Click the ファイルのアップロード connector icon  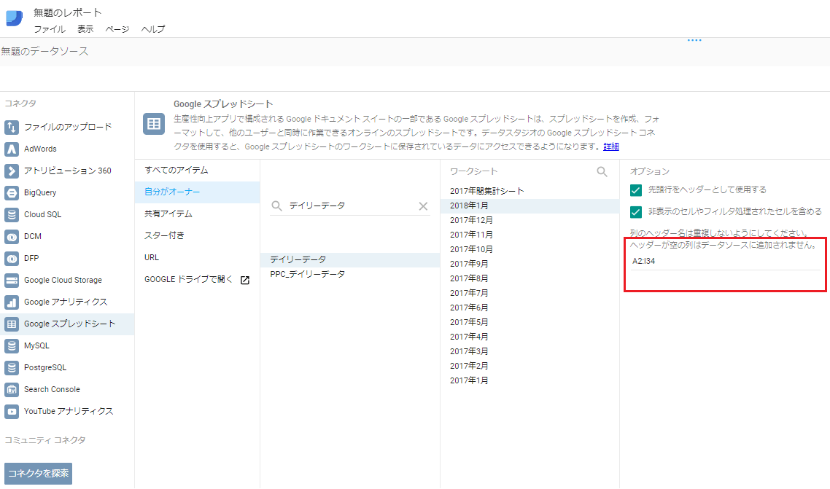[x=12, y=127]
